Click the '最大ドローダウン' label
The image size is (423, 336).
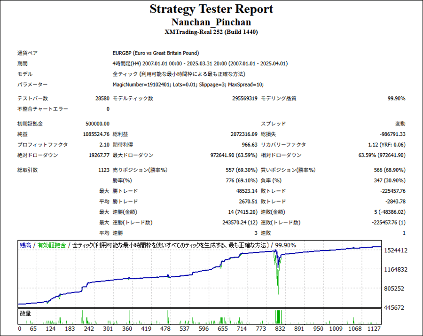point(133,156)
